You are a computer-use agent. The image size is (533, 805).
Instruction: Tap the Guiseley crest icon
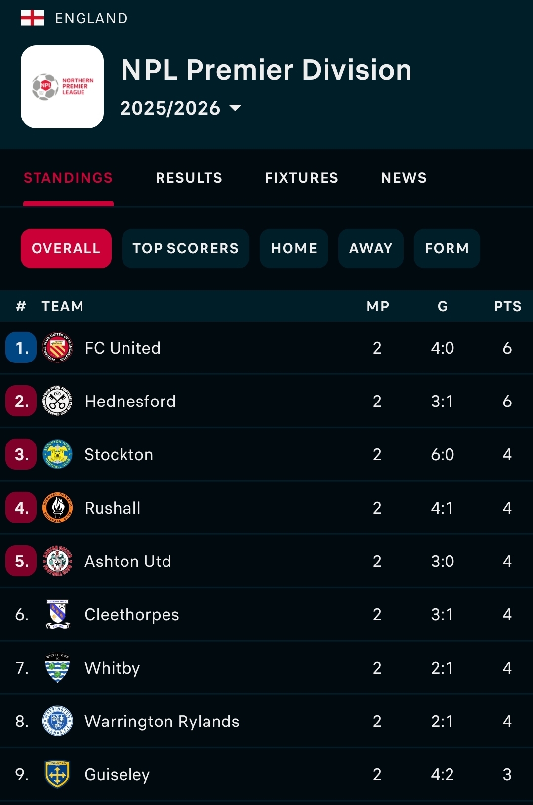tap(58, 774)
